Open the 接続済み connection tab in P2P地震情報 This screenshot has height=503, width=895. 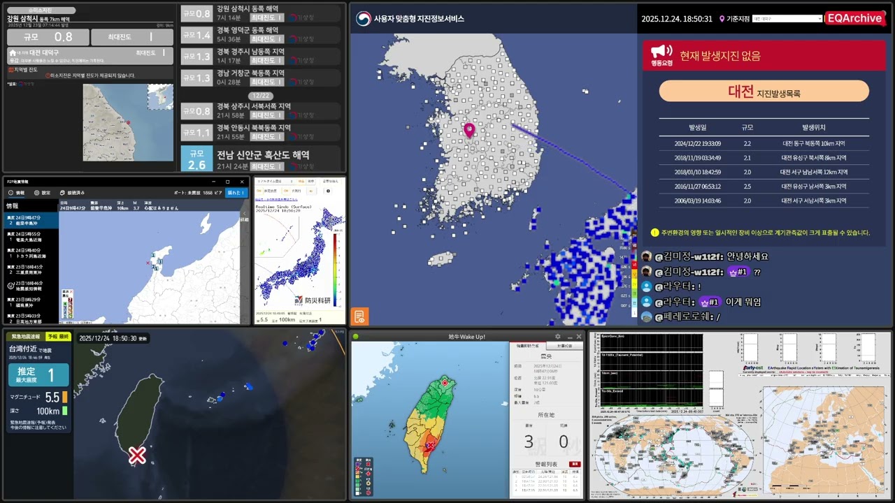(x=73, y=192)
